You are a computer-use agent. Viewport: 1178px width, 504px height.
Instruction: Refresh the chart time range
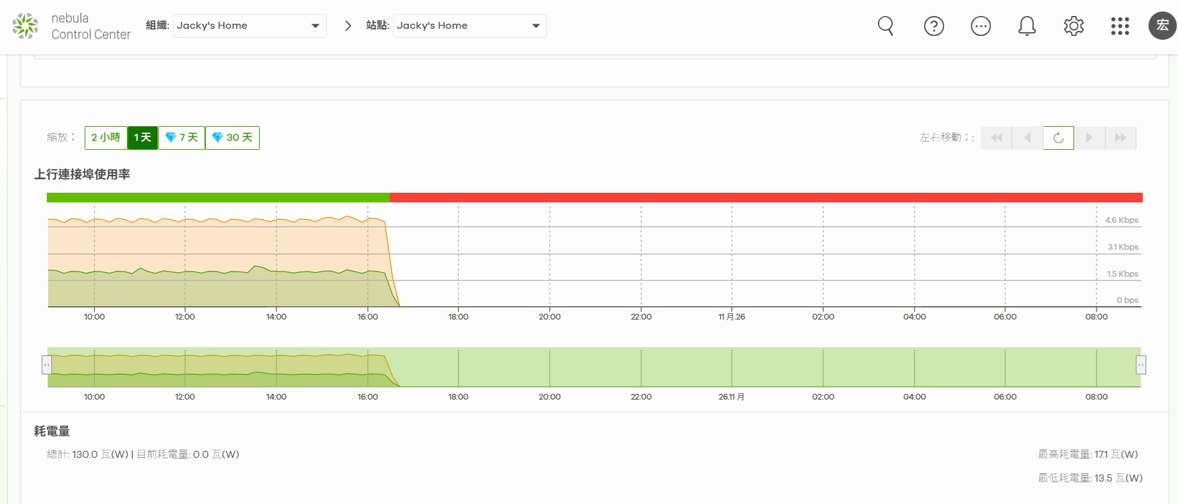click(1058, 138)
